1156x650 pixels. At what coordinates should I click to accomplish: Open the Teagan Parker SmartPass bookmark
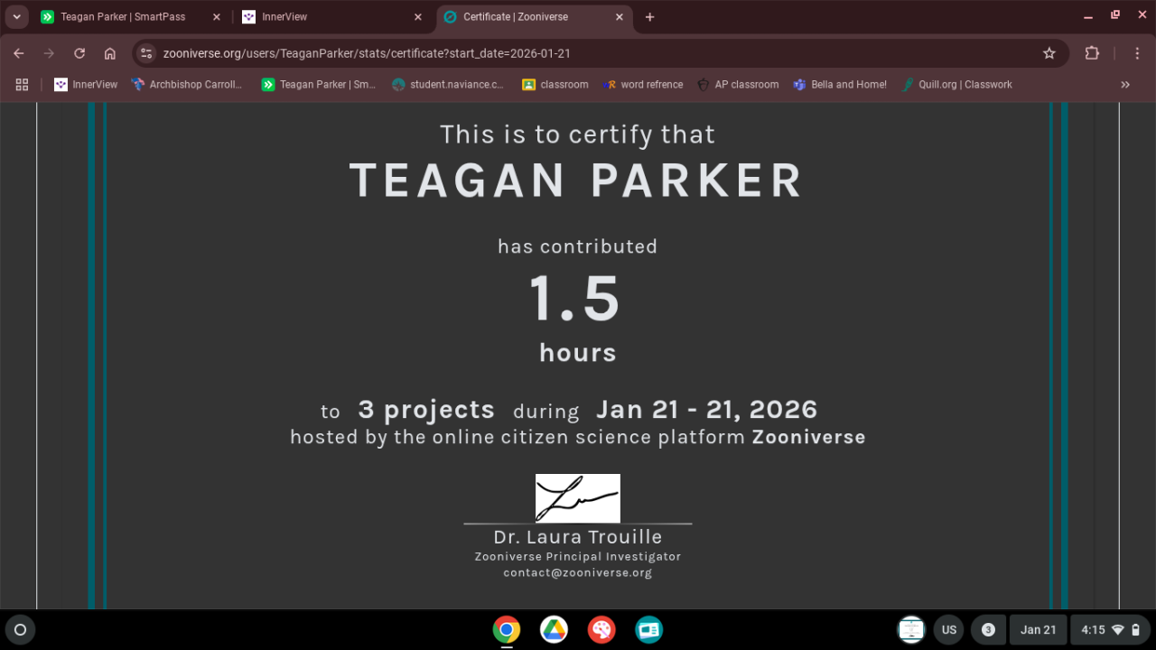(318, 84)
